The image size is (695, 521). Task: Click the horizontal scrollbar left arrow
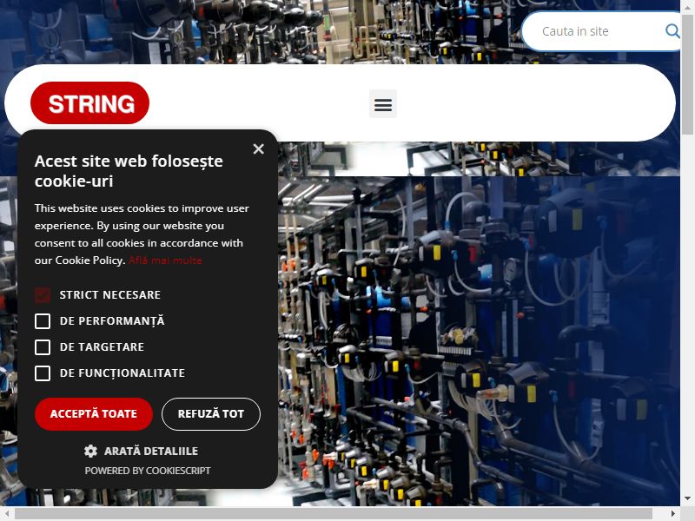pos(7,514)
